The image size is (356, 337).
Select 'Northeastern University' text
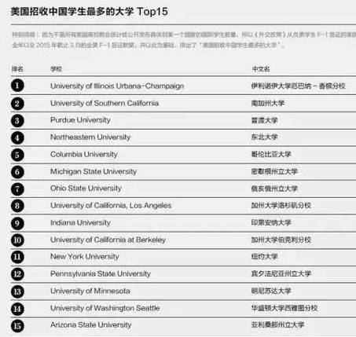point(90,137)
